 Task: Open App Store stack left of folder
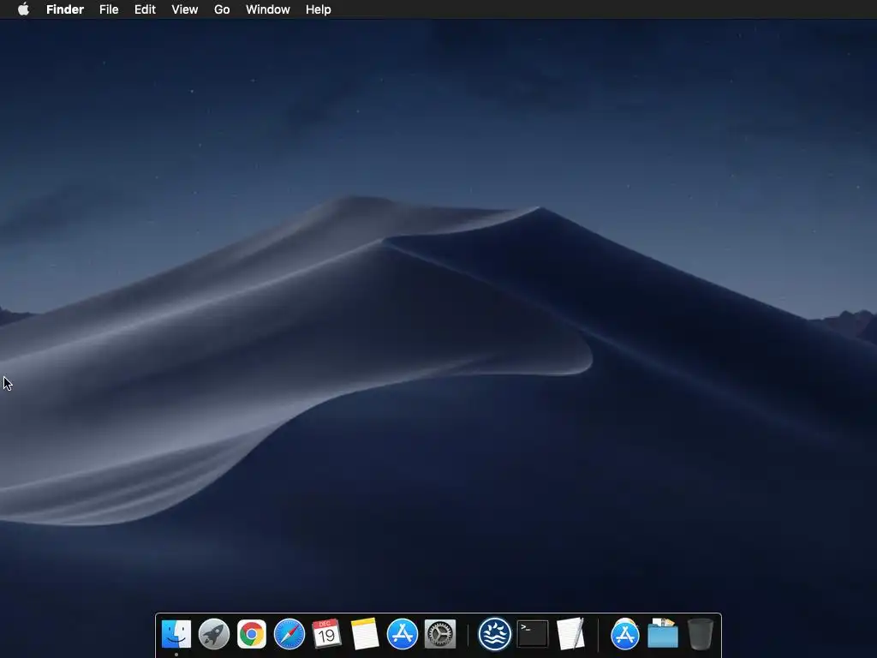point(624,634)
